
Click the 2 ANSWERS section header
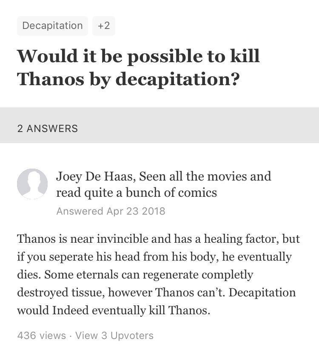[48, 129]
